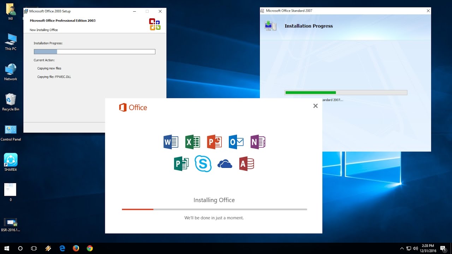This screenshot has height=254, width=452.
Task: Open the volume control in system tray
Action: 415,248
